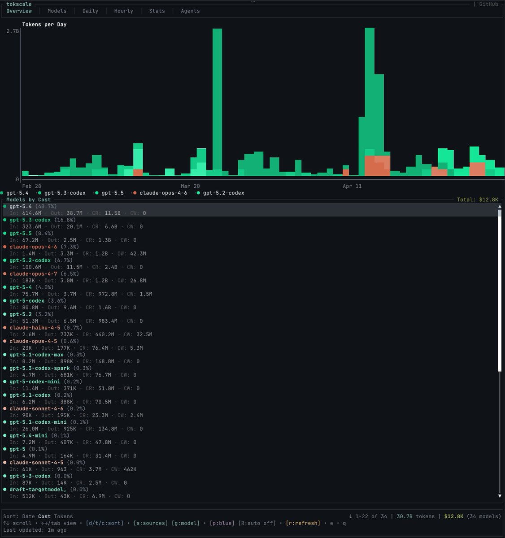Click the 30.7B tokens status text
The height and width of the screenshot is (538, 505).
pos(416,516)
